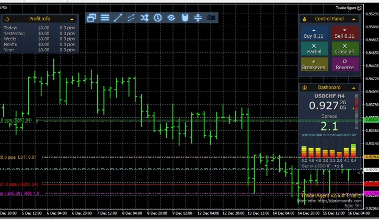Click the Close all button
The height and width of the screenshot is (220, 379).
[x=344, y=49]
